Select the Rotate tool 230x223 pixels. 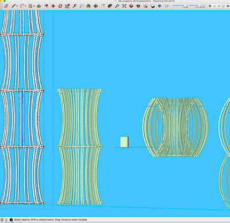pyautogui.click(x=60, y=6)
